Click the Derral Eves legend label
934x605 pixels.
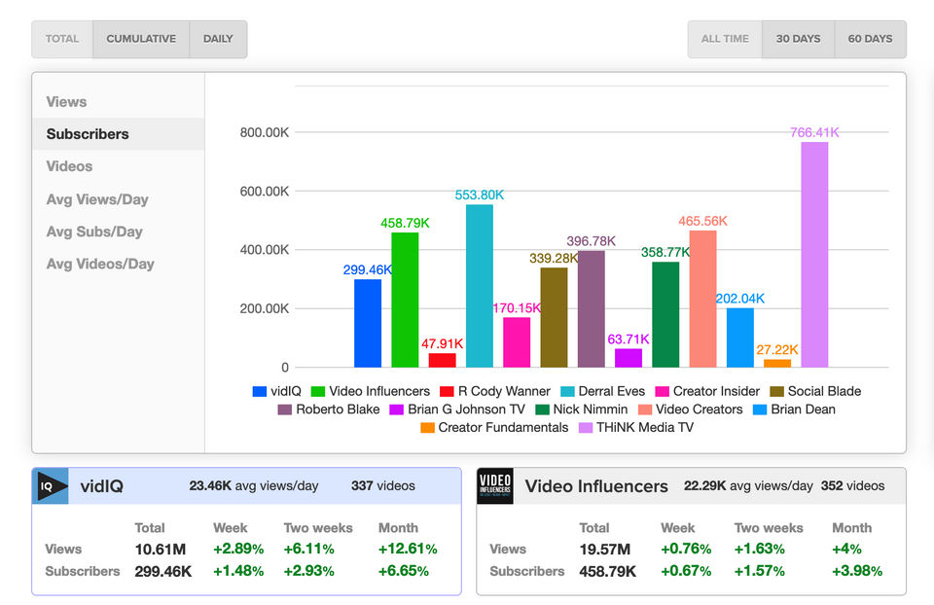click(x=612, y=391)
